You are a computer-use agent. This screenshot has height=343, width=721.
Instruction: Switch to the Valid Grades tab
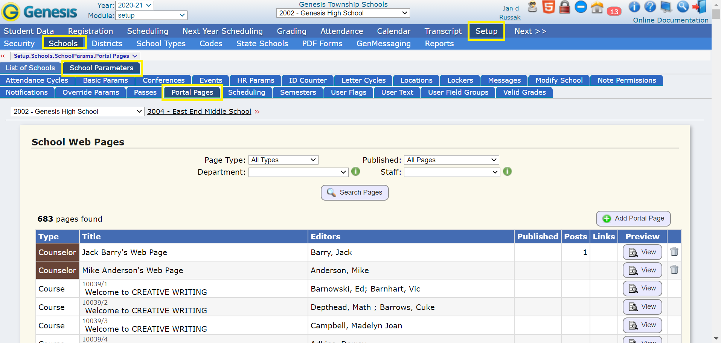click(524, 92)
